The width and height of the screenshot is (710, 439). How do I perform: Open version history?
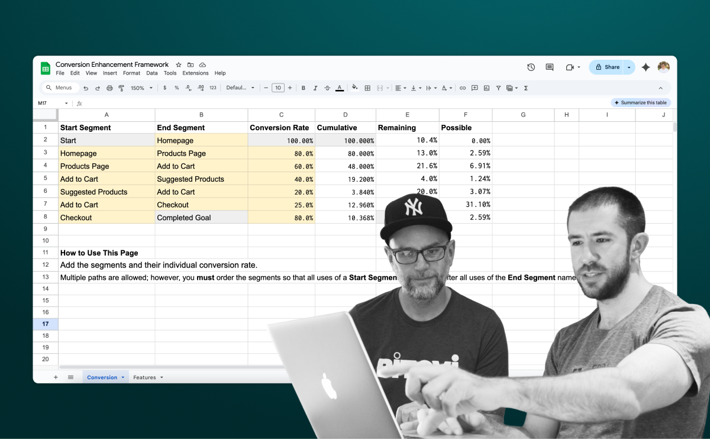point(531,67)
